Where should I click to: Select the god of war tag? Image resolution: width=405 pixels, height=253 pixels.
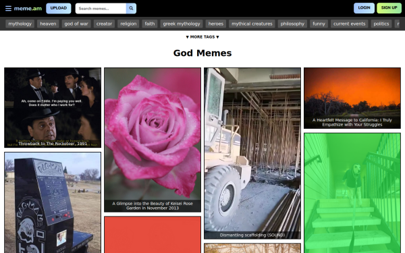point(76,24)
